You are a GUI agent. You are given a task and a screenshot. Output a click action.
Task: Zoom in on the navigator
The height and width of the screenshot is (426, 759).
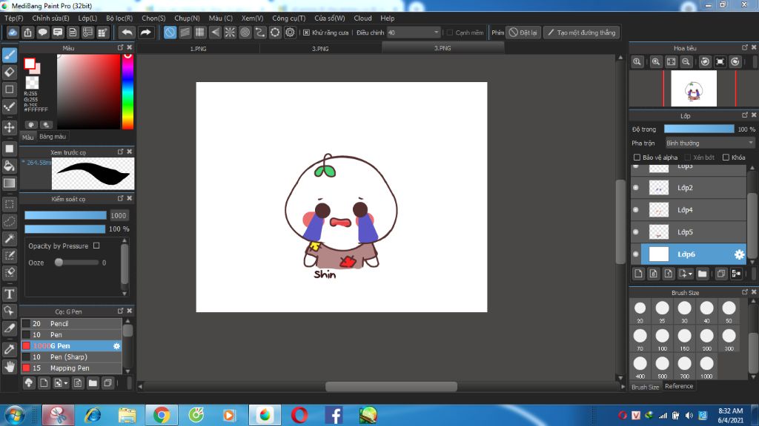[x=656, y=62]
